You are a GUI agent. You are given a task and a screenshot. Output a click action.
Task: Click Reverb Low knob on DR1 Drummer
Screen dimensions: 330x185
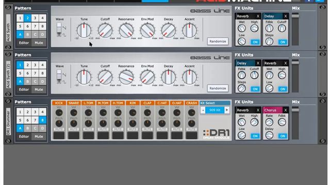(x=242, y=135)
